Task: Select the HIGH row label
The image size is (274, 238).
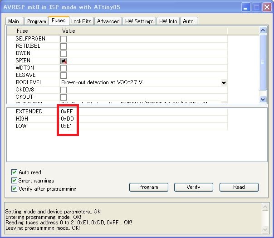Action: tap(22, 119)
